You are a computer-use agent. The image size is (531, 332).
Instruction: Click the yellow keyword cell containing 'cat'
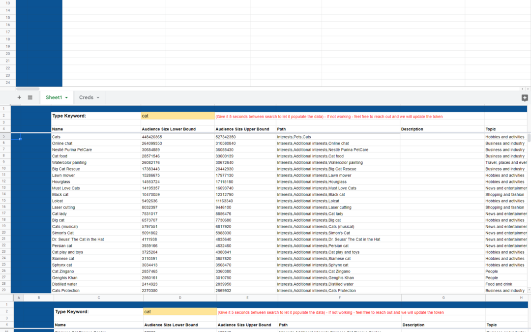pyautogui.click(x=177, y=116)
